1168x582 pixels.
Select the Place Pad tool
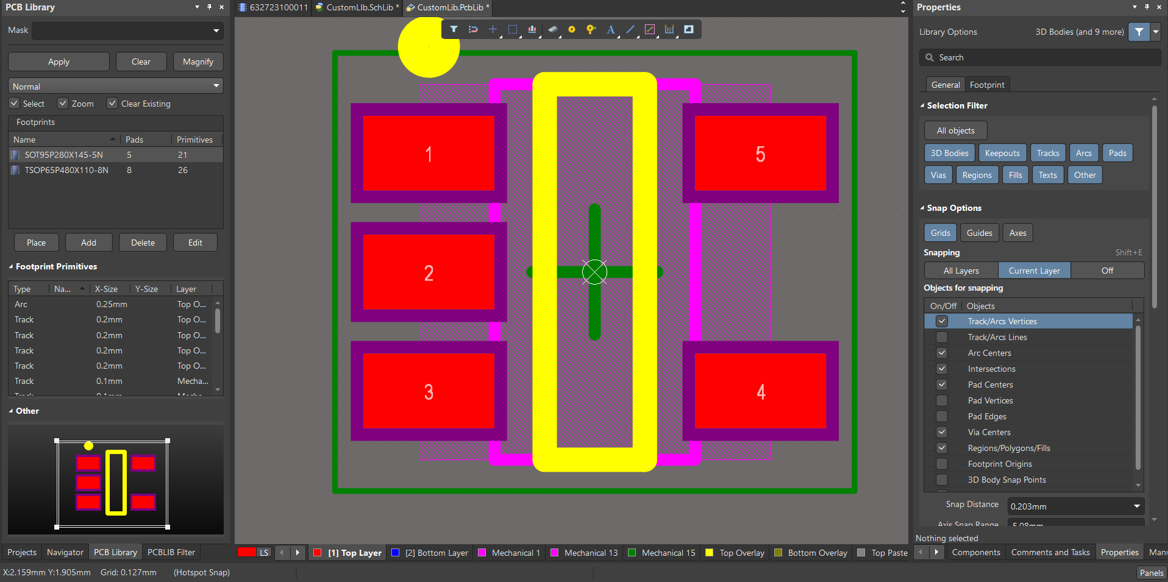(x=571, y=29)
